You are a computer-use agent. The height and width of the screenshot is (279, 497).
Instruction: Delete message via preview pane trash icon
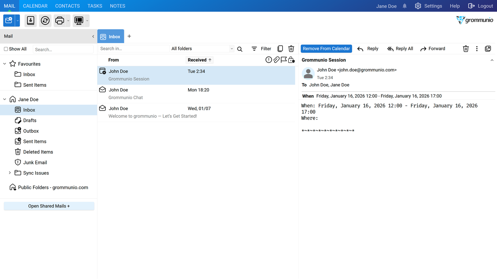point(466,49)
